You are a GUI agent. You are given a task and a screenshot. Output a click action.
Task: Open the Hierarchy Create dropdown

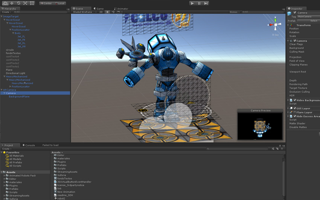[6, 12]
